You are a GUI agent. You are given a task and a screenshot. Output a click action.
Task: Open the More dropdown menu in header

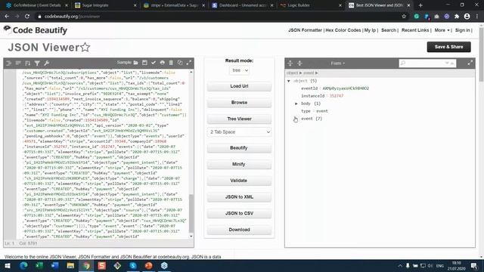pos(442,30)
